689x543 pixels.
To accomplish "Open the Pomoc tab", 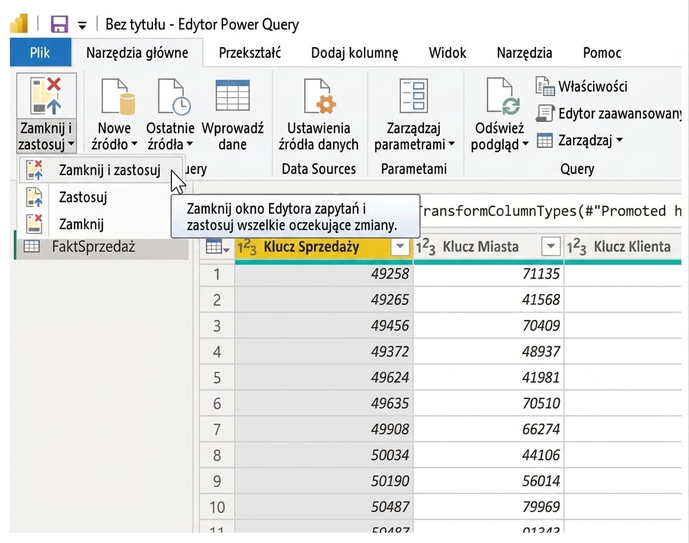I will [602, 53].
